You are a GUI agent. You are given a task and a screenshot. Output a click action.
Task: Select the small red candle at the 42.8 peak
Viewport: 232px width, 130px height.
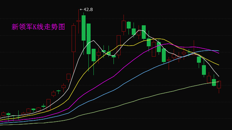click(x=78, y=21)
